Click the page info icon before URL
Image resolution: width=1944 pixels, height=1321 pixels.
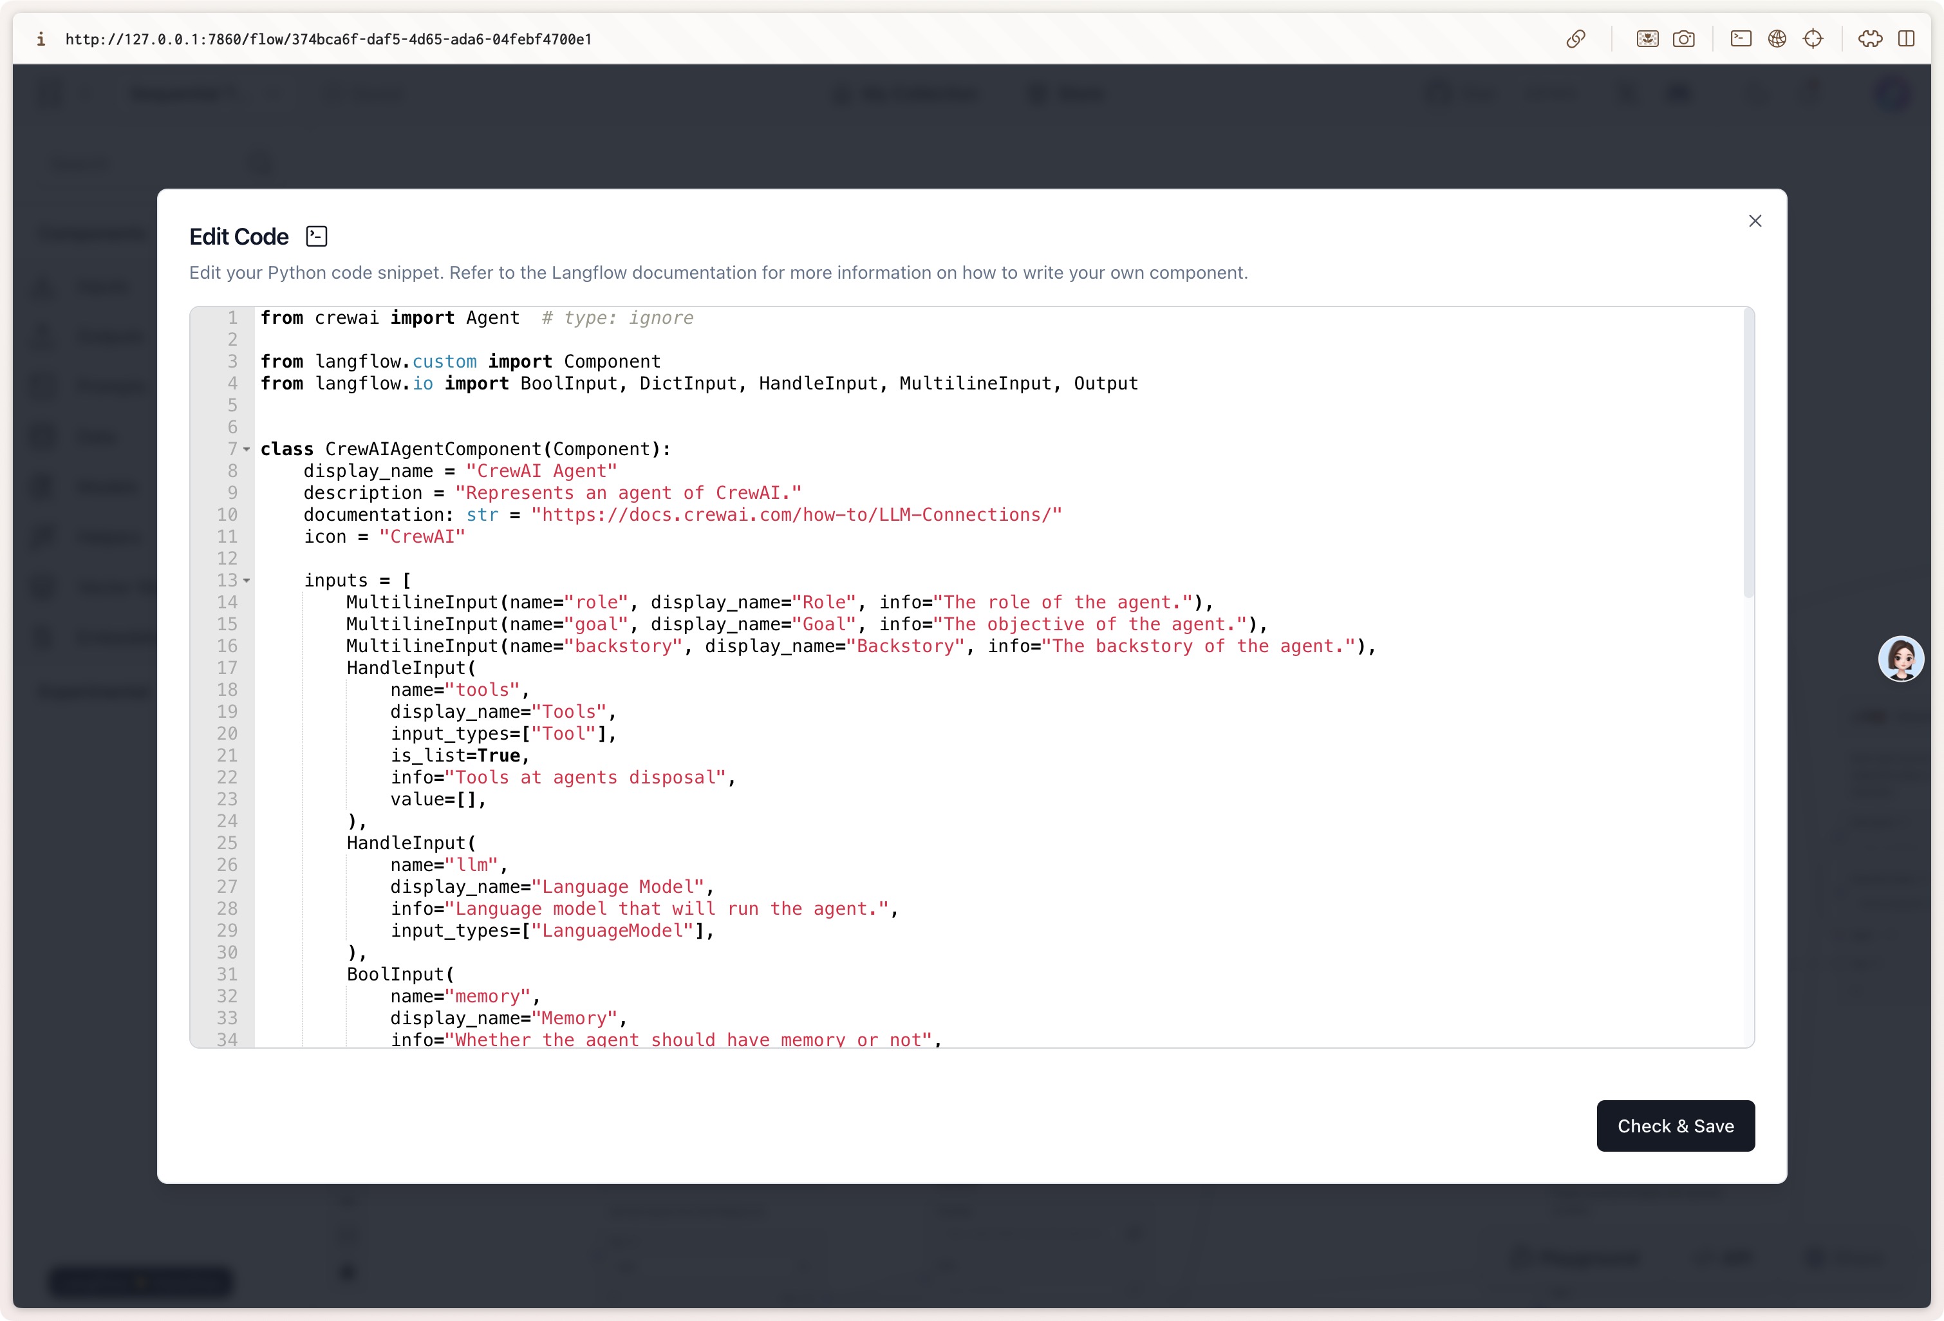point(40,39)
